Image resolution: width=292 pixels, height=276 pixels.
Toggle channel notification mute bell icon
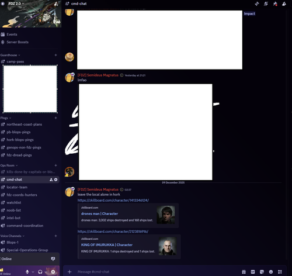coord(266,4)
